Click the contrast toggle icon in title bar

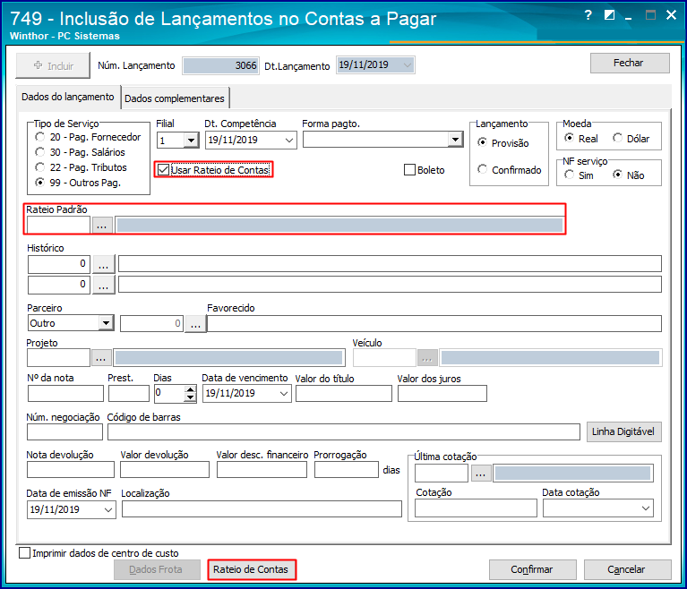[609, 15]
